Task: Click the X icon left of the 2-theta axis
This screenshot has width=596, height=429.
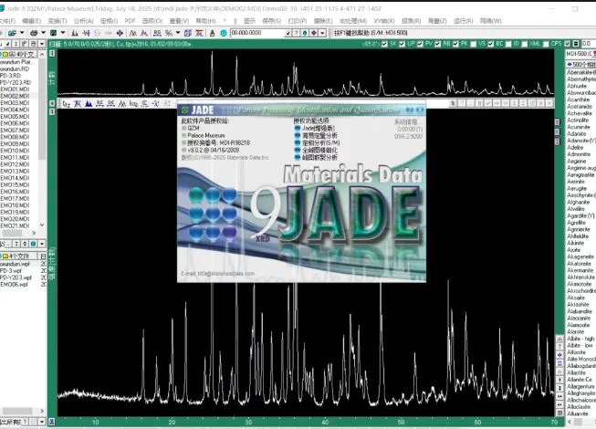Action: [52, 422]
